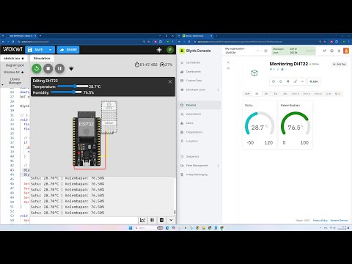The image size is (352, 264).
Task: Toggle the Wokwi light/dark theme sun icon
Action: 159,50
